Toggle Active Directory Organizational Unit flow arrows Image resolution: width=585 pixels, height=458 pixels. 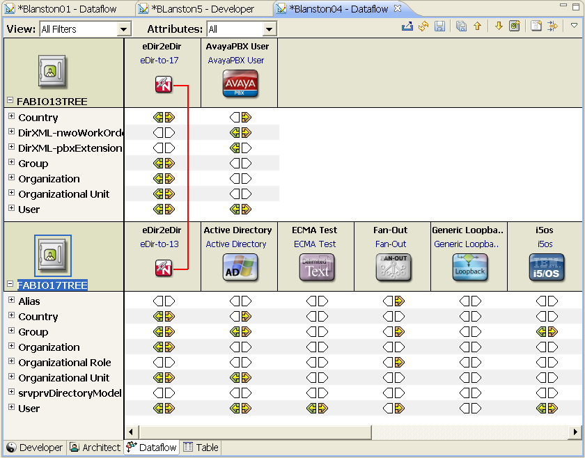click(x=240, y=378)
